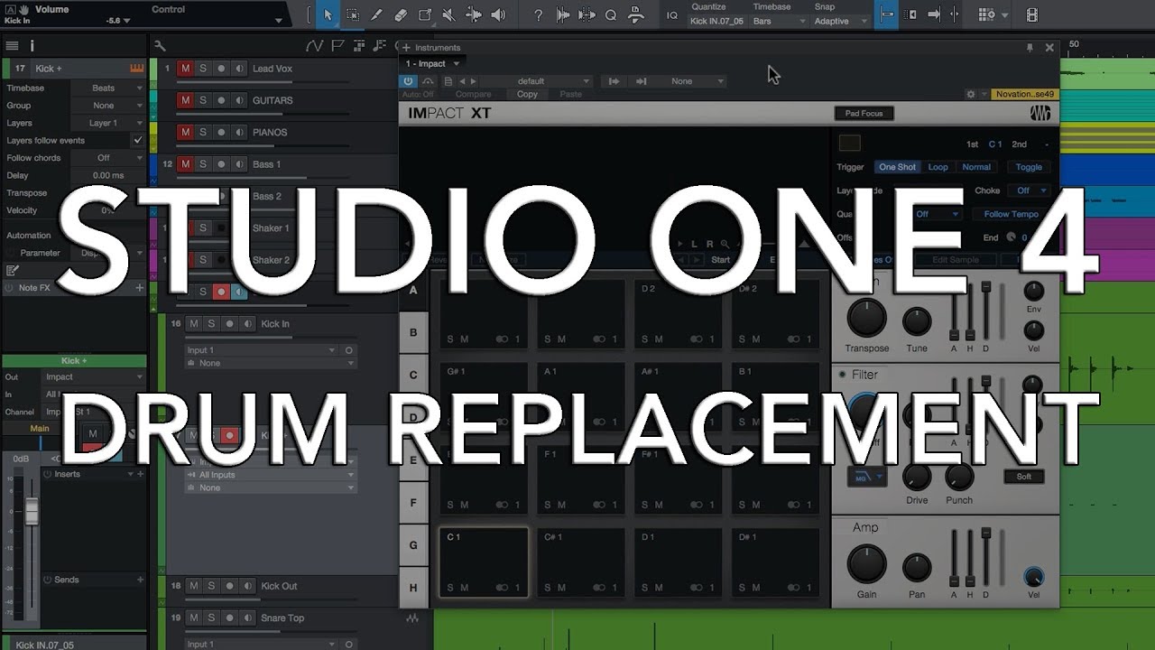
Task: Select the Eraser tool
Action: pyautogui.click(x=401, y=14)
